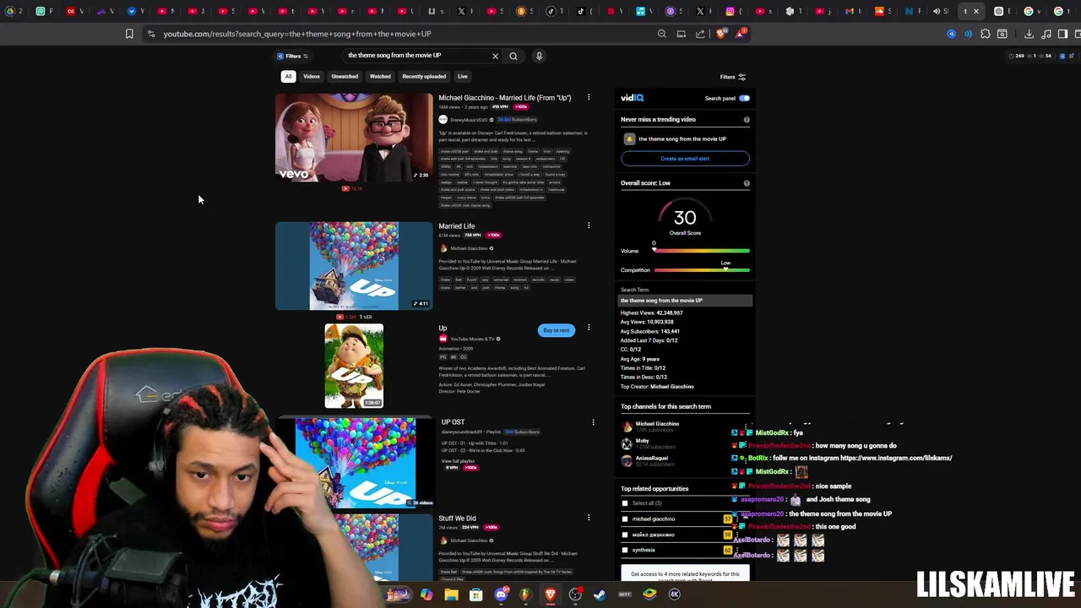Select the Unwatched filter chip
This screenshot has width=1081, height=608.
(345, 76)
